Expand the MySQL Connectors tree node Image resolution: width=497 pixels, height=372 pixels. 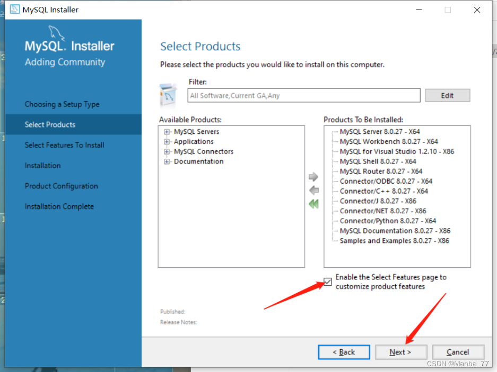[167, 151]
